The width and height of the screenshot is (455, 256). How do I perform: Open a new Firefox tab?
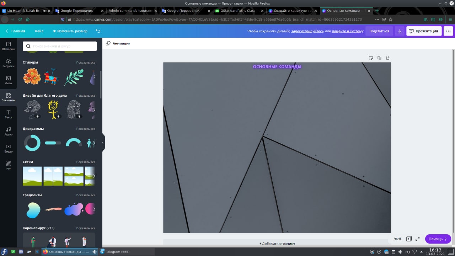tap(377, 11)
